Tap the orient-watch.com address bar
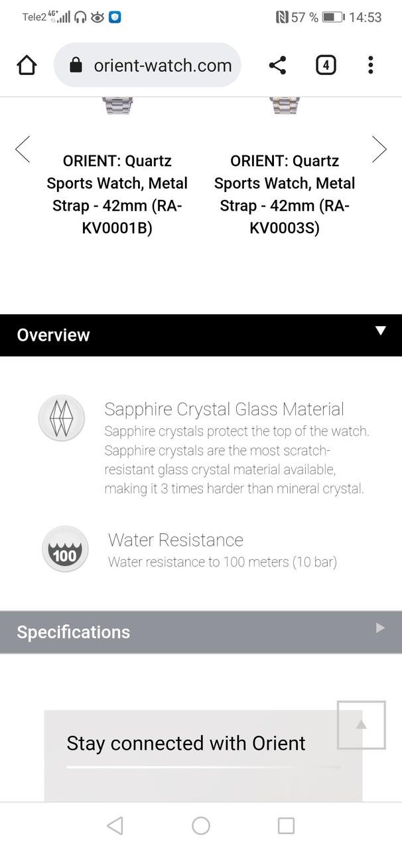Screen dimensions: 402x850 tap(163, 65)
